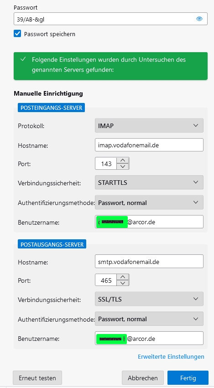Open the incoming Protokoll IMAP dropdown
This screenshot has width=214, height=388.
click(x=149, y=125)
